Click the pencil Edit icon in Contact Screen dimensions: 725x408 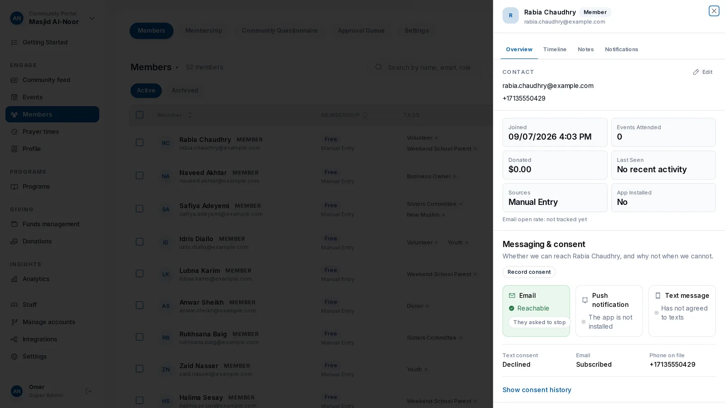point(696,72)
